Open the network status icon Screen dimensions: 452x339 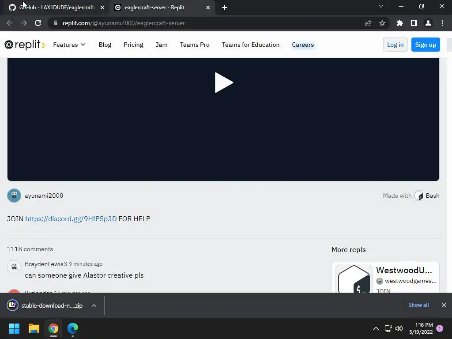pos(388,328)
